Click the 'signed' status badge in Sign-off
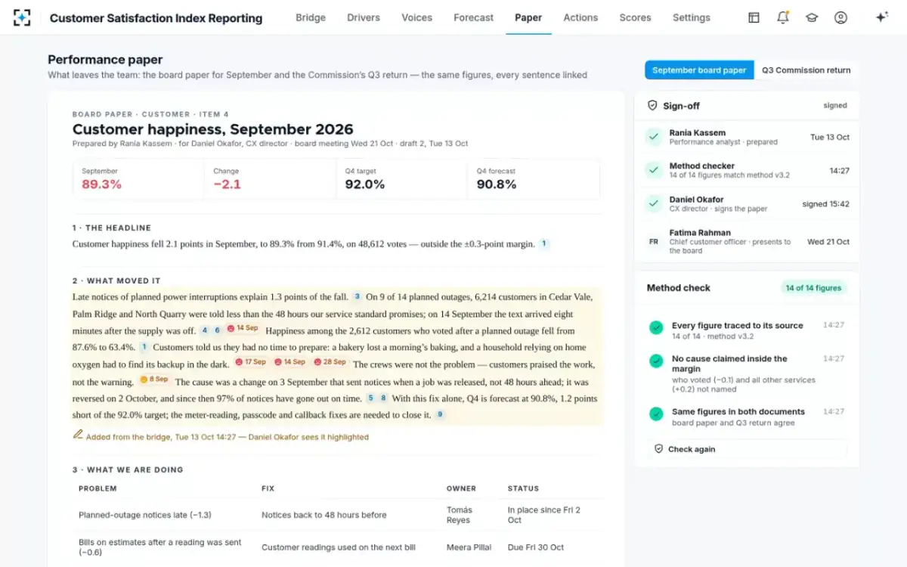Viewport: 907px width, 567px height. click(x=835, y=106)
